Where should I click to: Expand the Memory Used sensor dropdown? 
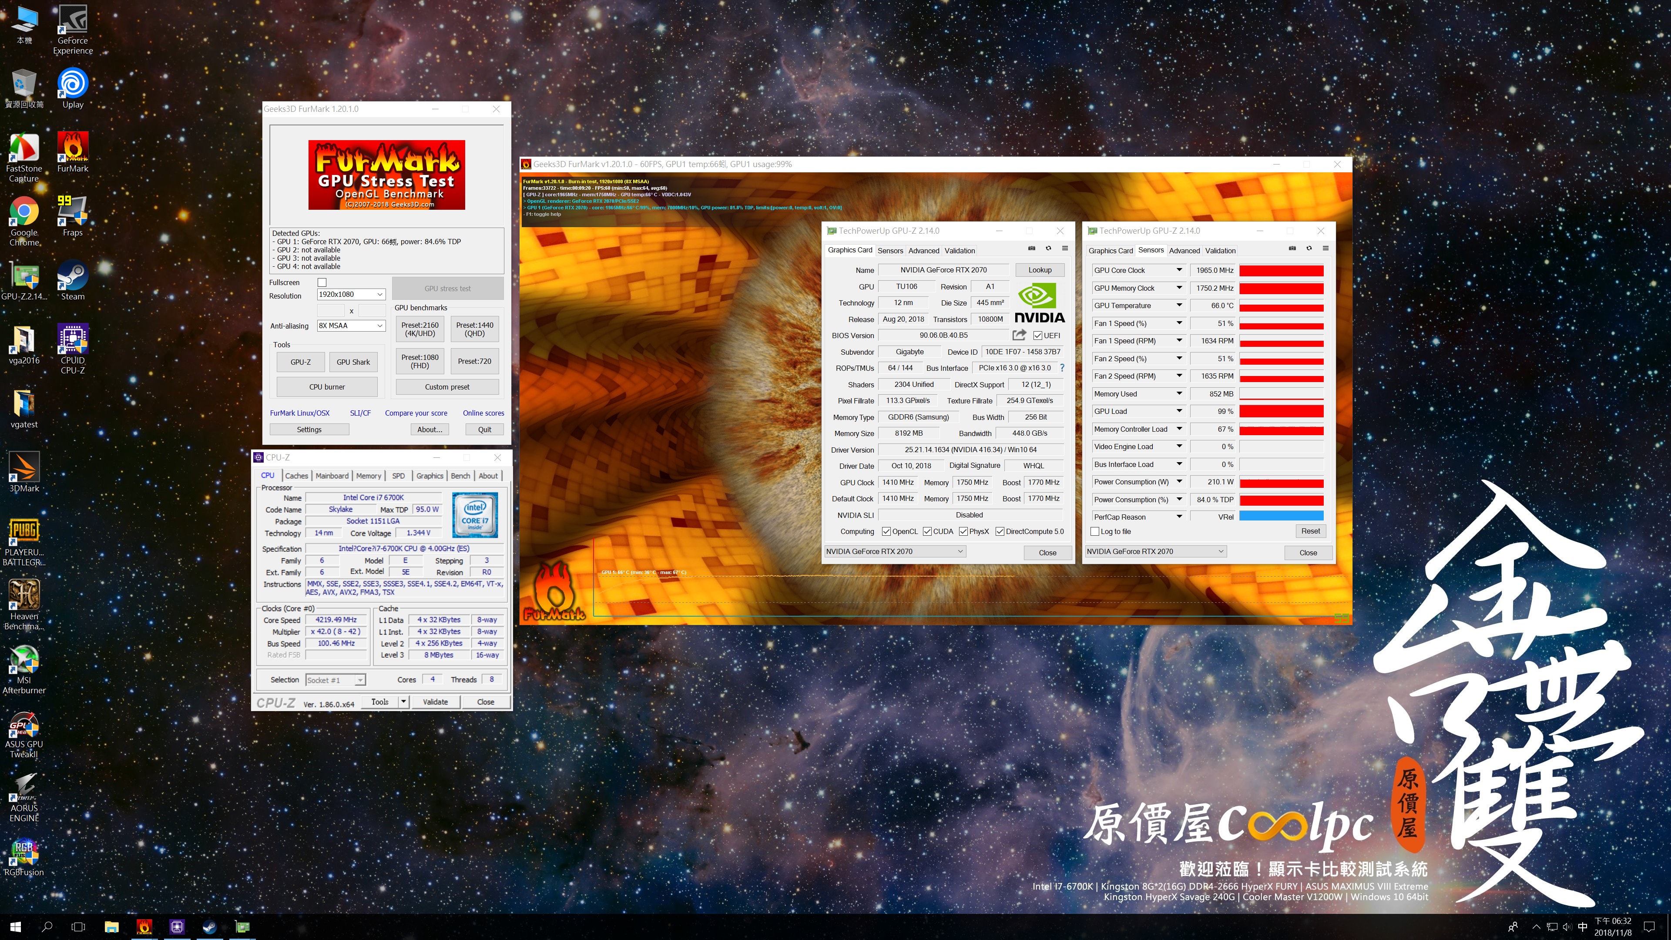pyautogui.click(x=1179, y=394)
